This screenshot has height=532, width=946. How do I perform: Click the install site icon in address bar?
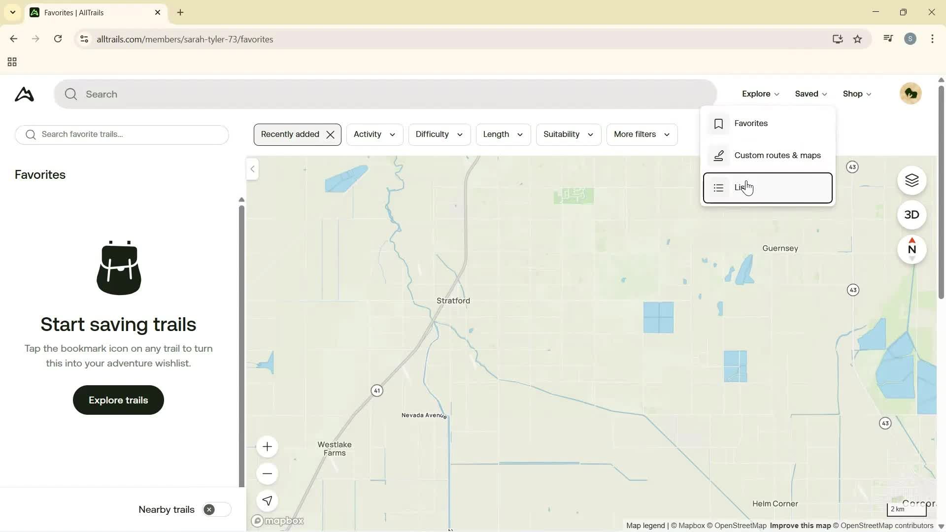[x=838, y=39]
